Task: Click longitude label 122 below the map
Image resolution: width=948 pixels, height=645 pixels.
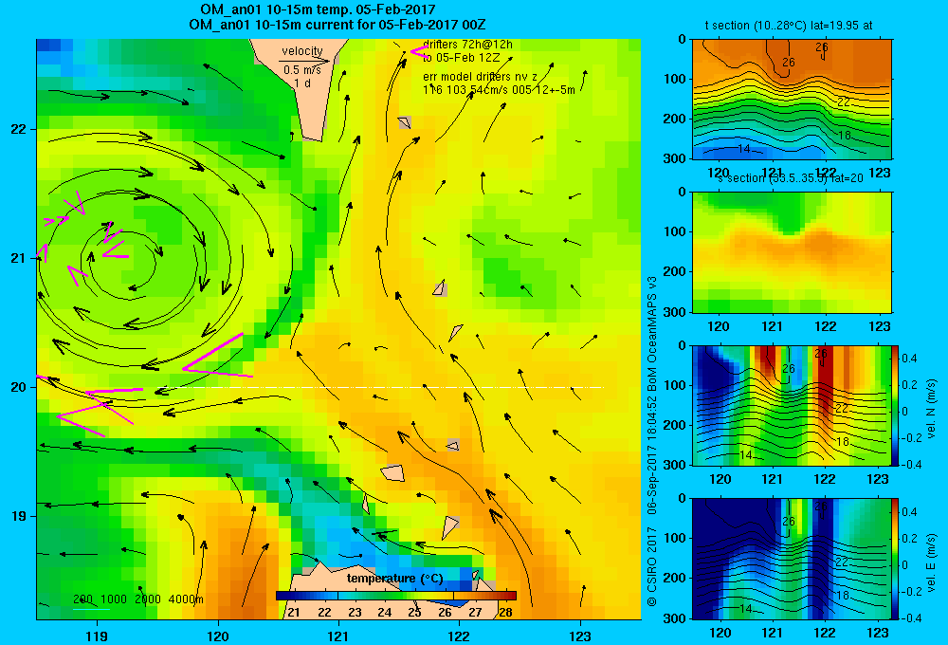Action: pyautogui.click(x=459, y=636)
